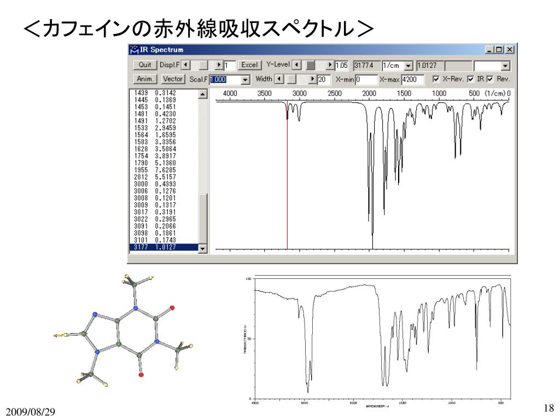Select the list row 3101 0.1743
This screenshot has height=420, width=560.
164,241
